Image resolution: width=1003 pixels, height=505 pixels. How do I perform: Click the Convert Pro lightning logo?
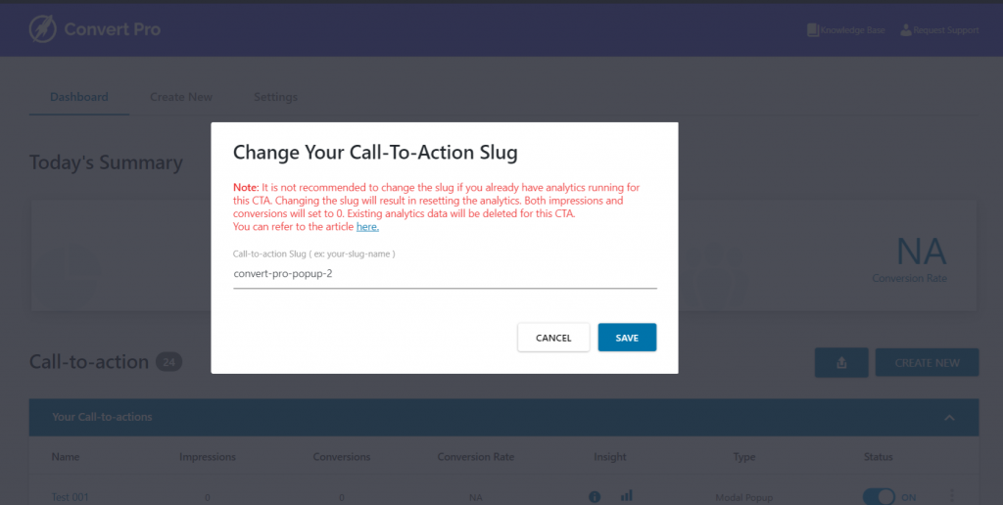coord(43,29)
